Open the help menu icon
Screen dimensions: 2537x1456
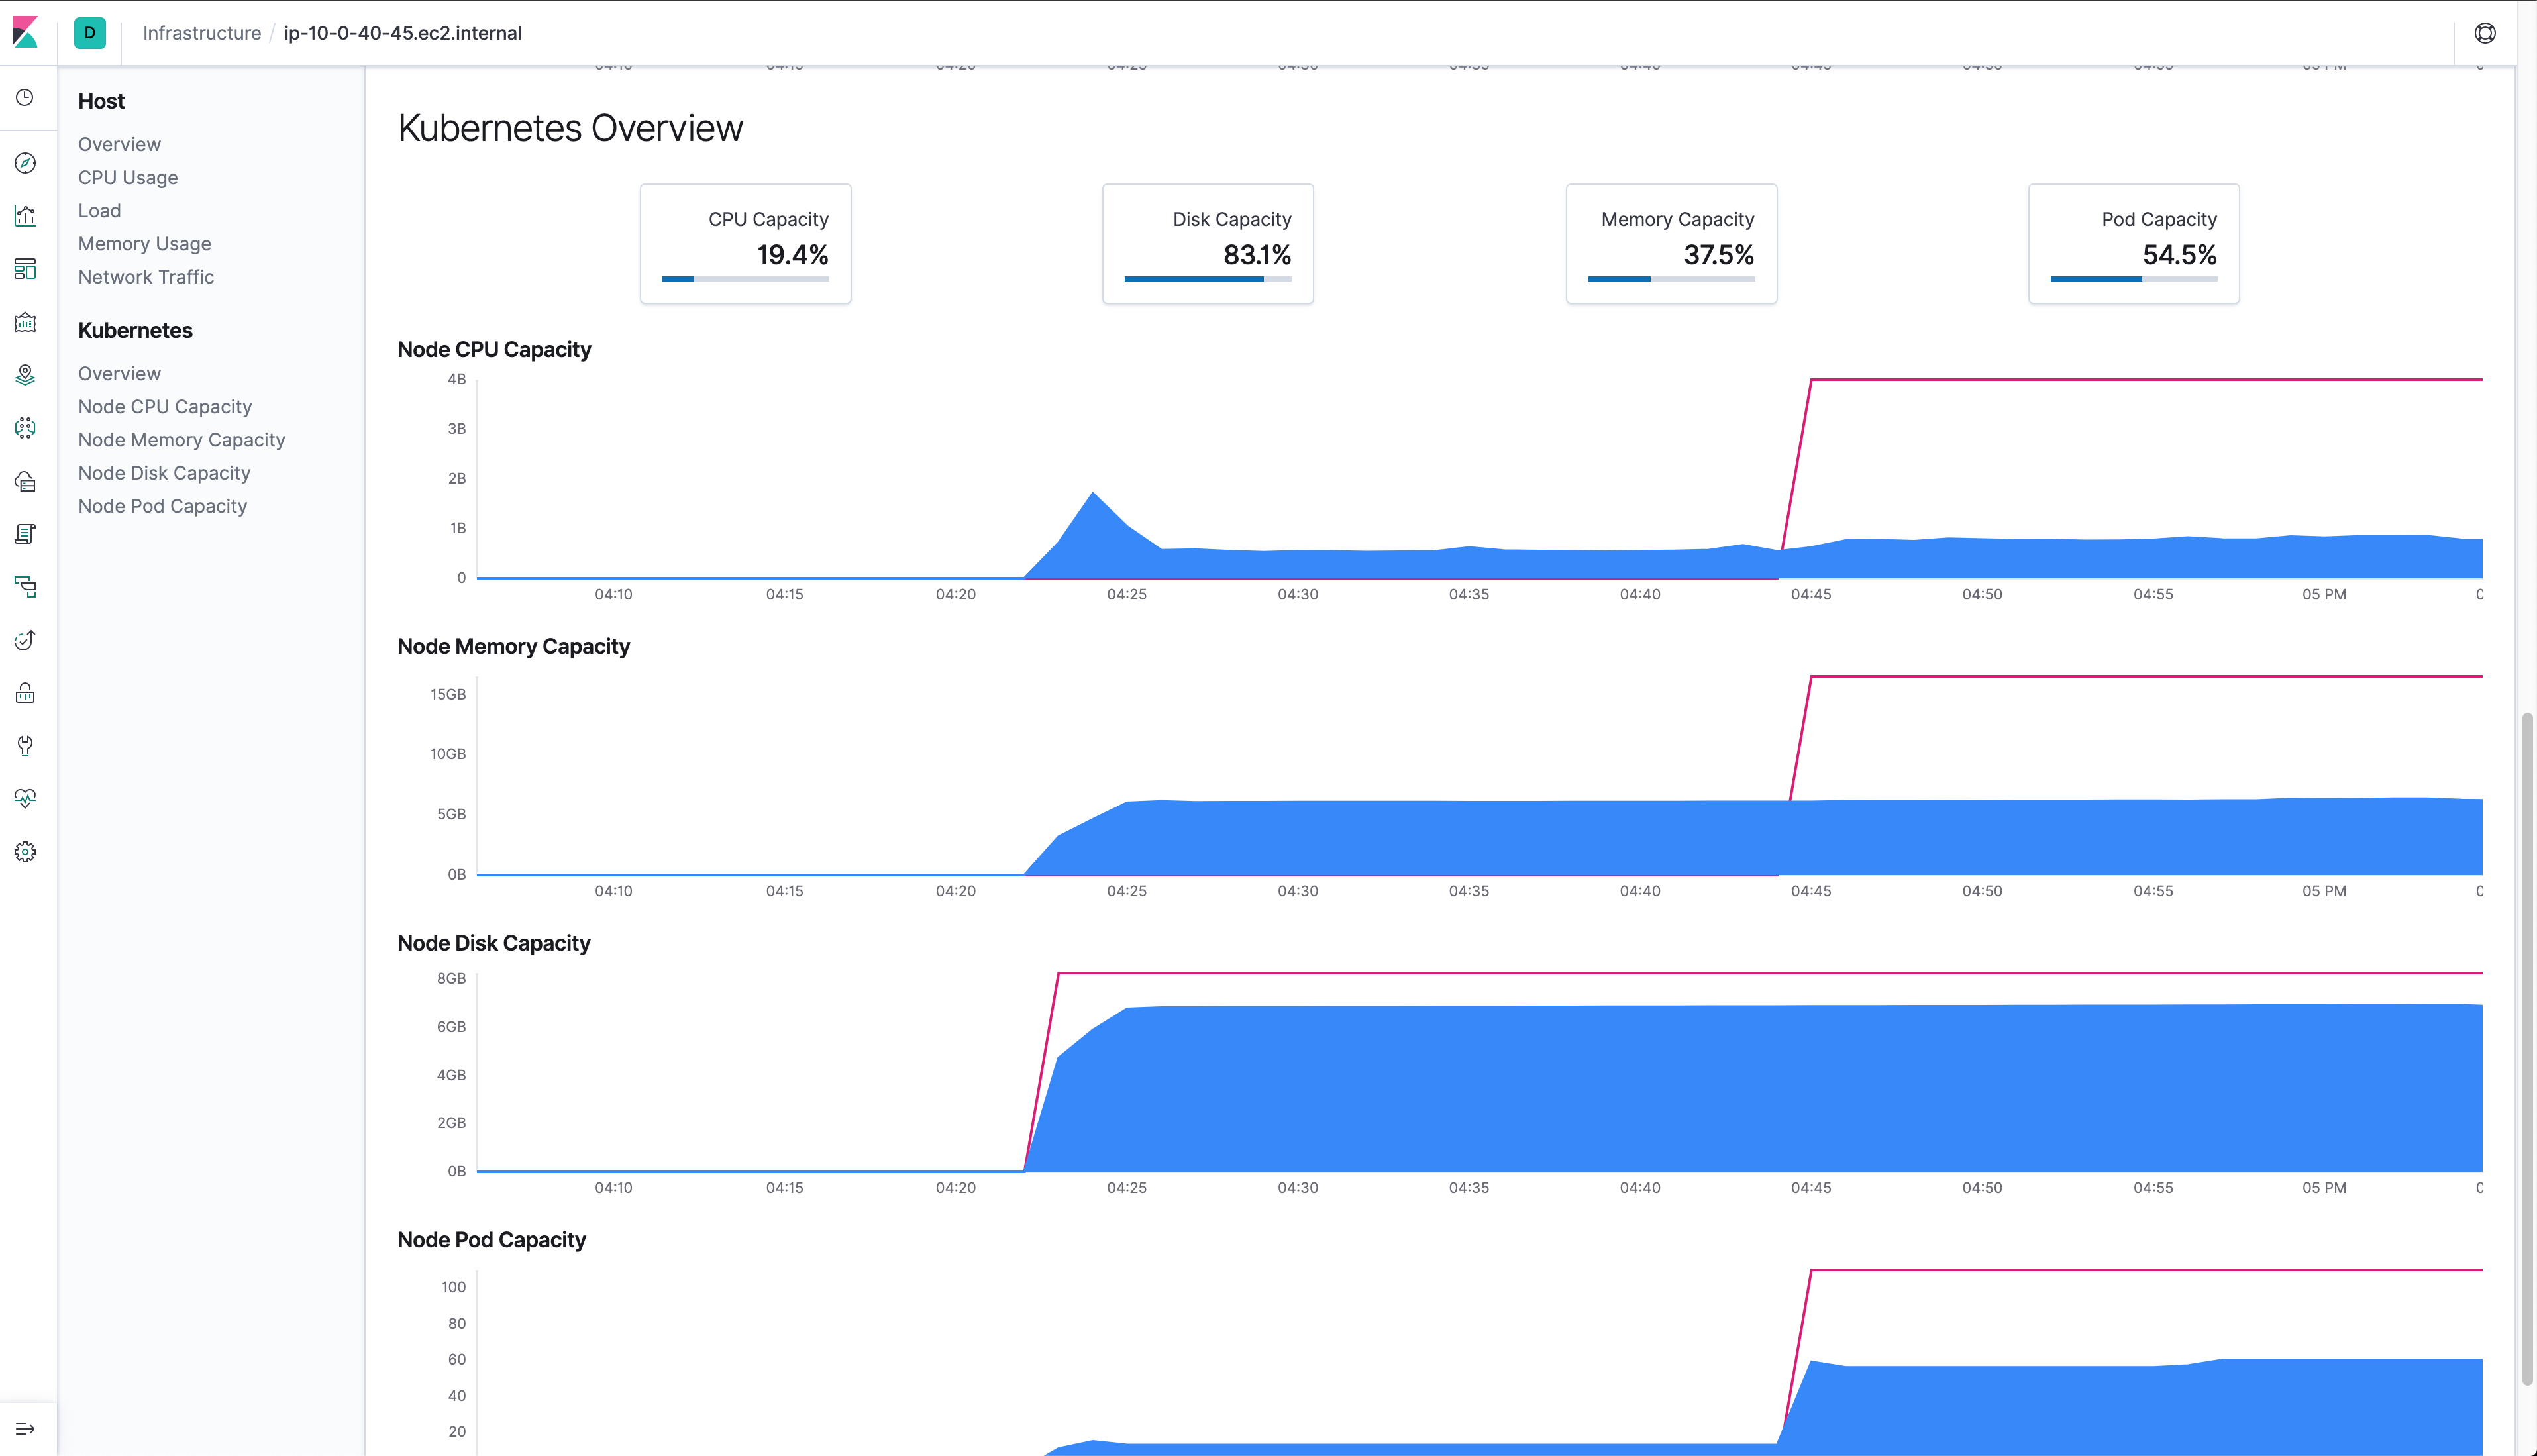(x=2485, y=33)
